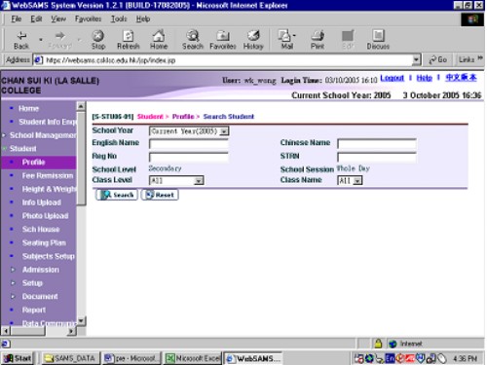This screenshot has width=487, height=365.
Task: Open Height & Weight in the sidebar
Action: (49, 189)
